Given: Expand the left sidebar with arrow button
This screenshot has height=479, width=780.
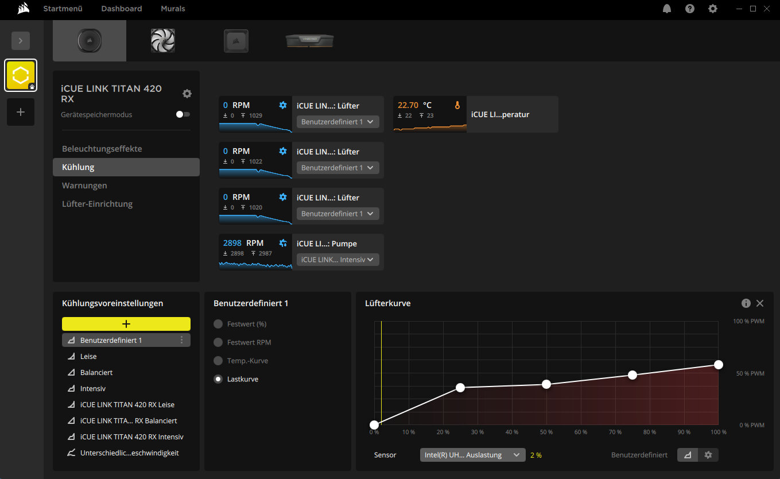Looking at the screenshot, I should (x=21, y=41).
